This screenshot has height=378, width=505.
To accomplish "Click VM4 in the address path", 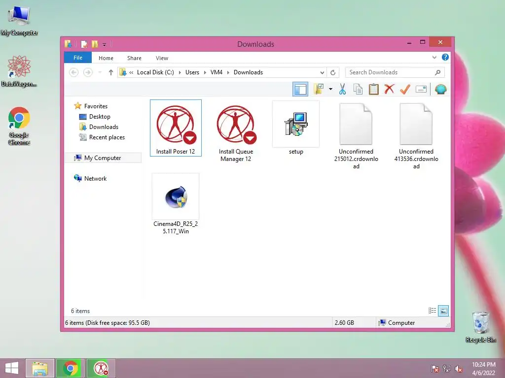I will pyautogui.click(x=216, y=72).
